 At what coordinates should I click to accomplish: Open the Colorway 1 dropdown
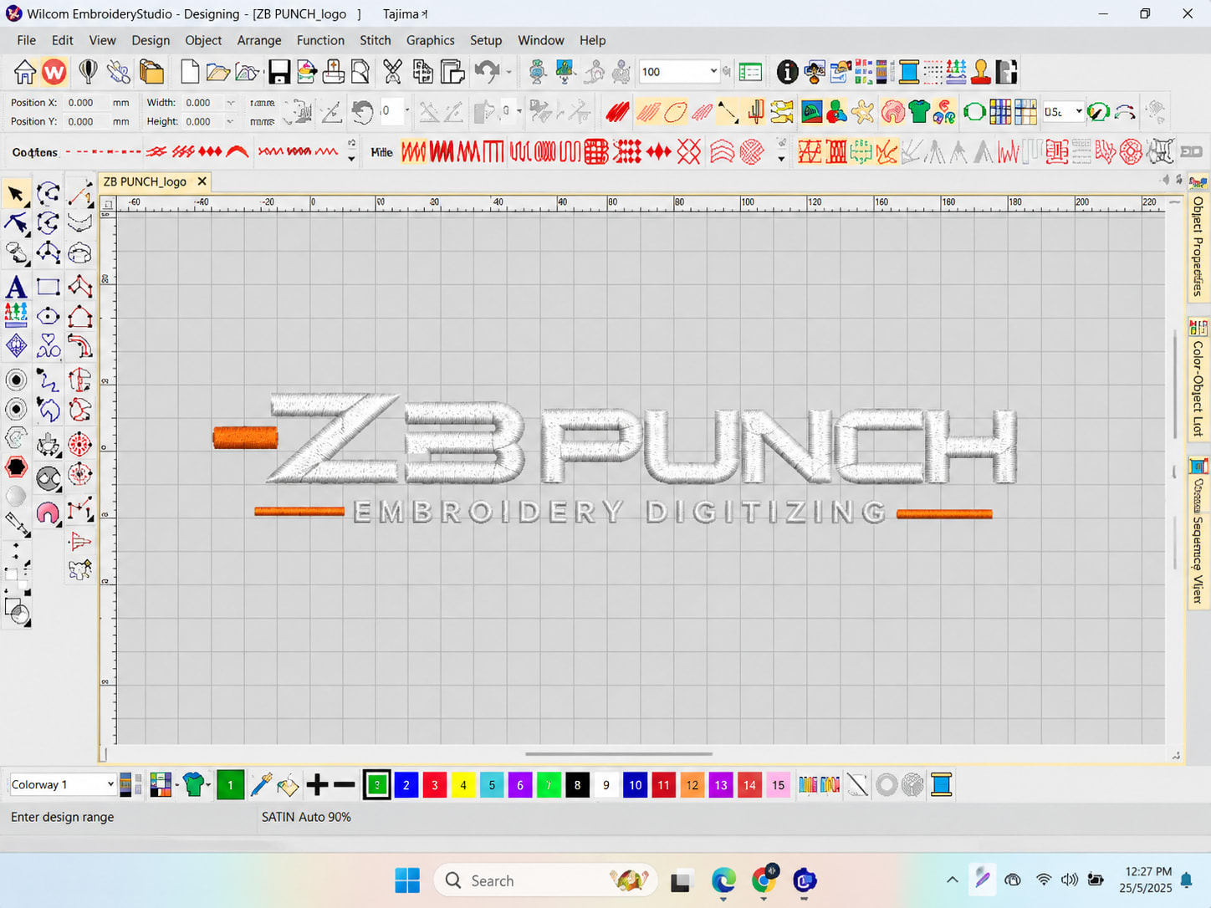point(62,784)
